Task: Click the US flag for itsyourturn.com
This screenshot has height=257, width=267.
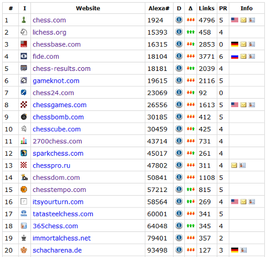Action: click(x=234, y=202)
